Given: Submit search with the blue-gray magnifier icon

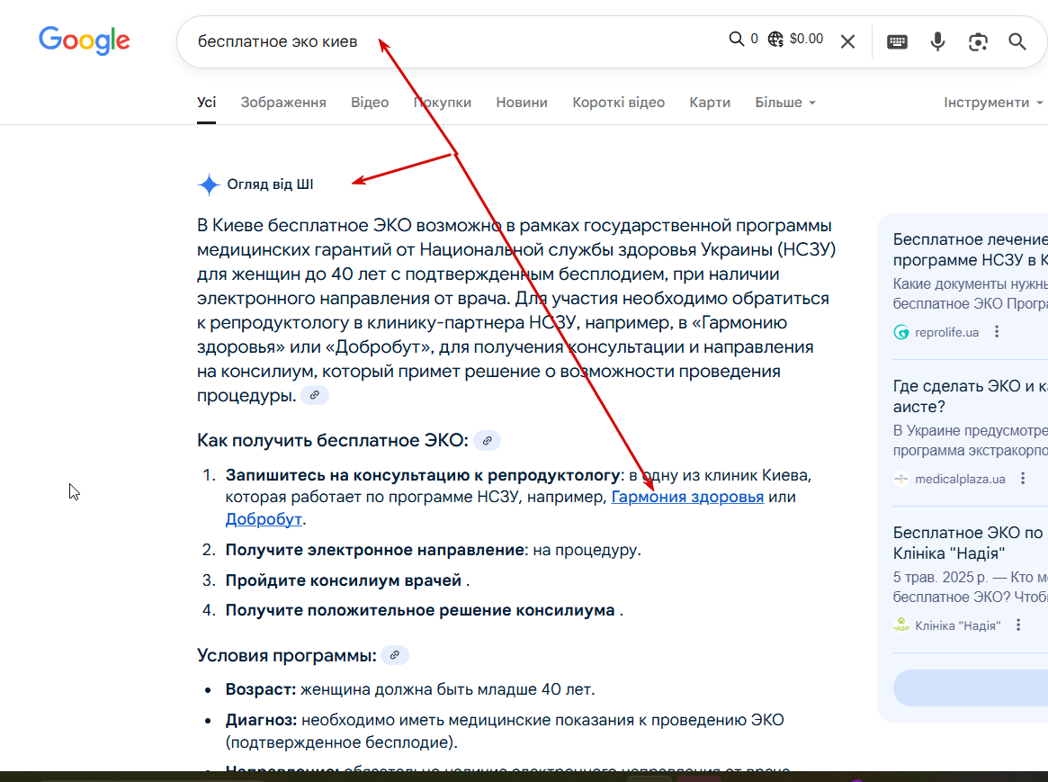Looking at the screenshot, I should coord(1017,41).
